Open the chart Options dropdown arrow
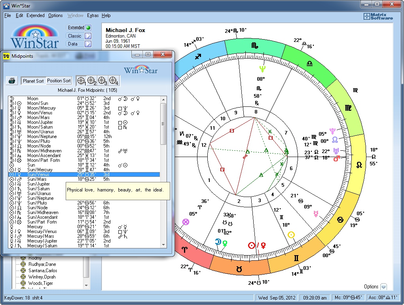 (383, 287)
